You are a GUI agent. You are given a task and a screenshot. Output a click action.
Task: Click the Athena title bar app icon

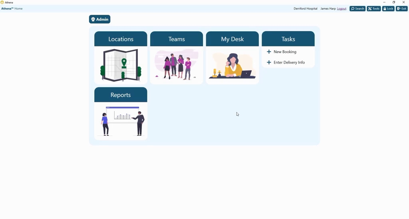(2, 2)
